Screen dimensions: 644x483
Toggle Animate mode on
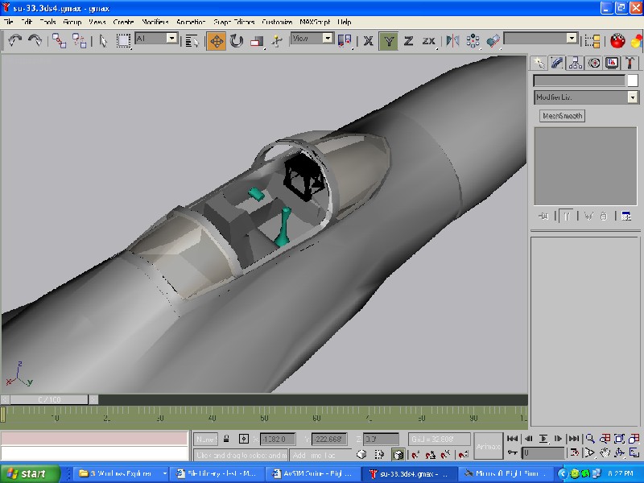pyautogui.click(x=488, y=446)
